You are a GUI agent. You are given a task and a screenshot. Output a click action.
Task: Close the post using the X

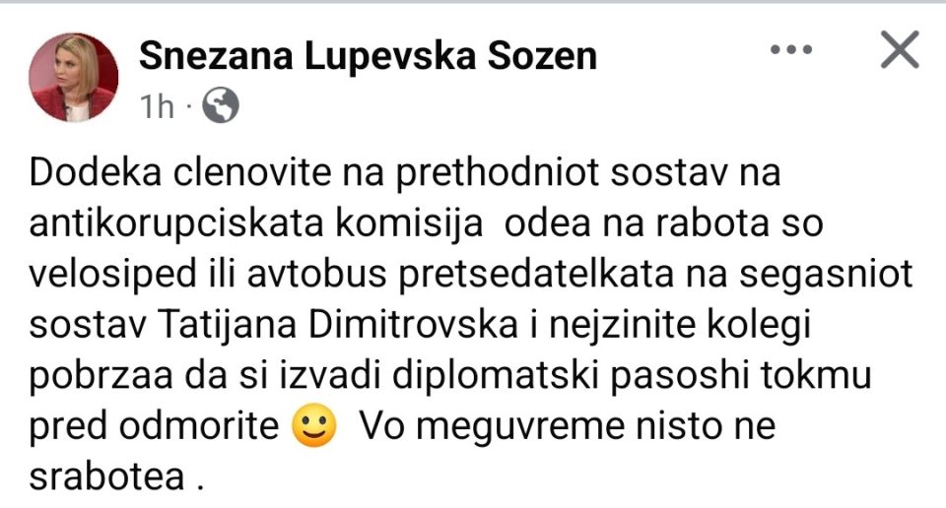(900, 49)
